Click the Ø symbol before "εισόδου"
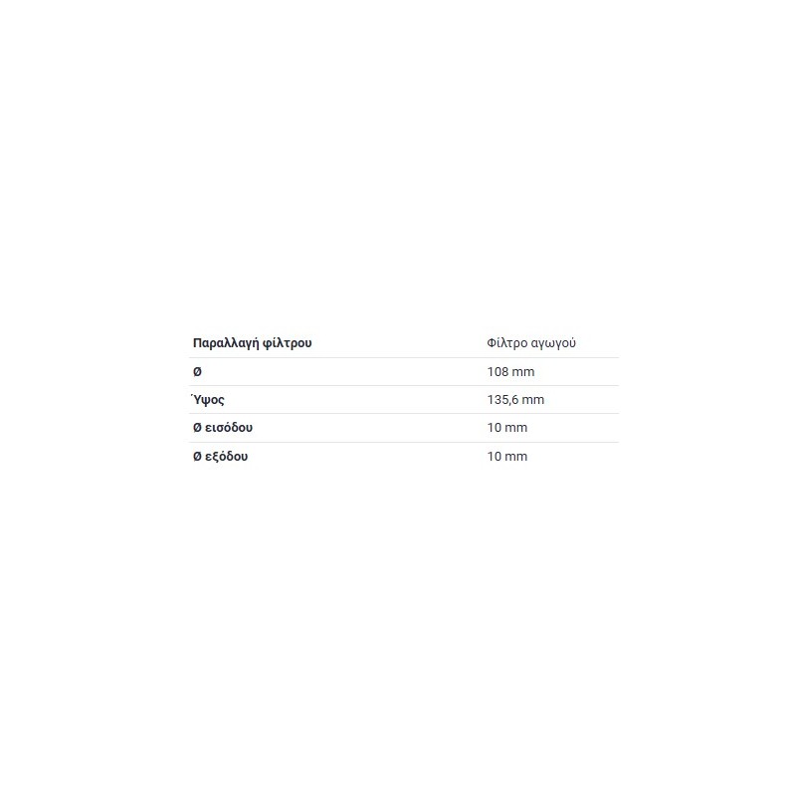 [x=197, y=428]
